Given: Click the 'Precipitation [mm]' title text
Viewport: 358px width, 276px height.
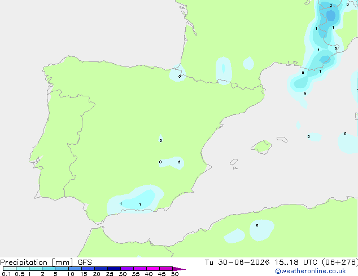Looking at the screenshot, I should pos(37,262).
